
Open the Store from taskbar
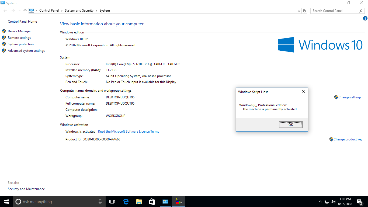(152, 202)
